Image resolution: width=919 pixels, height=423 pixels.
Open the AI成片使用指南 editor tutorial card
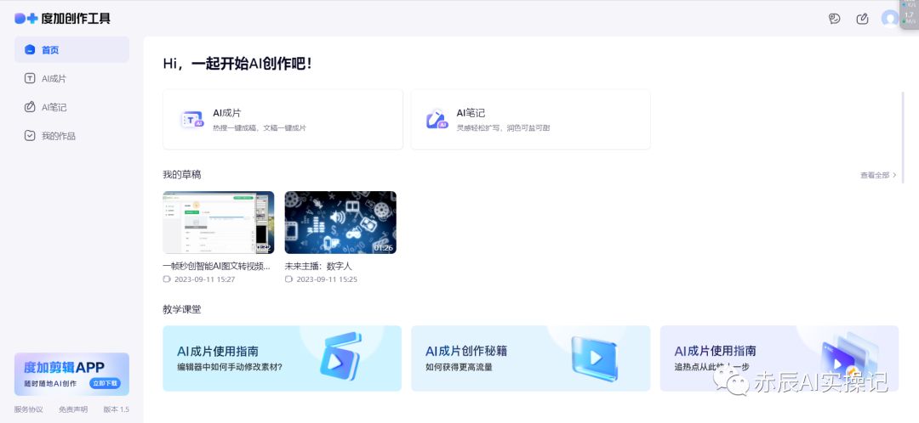282,358
